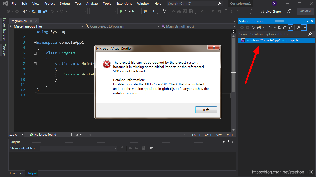
Task: Open the Attach button dropdown arrow
Action: click(x=139, y=11)
